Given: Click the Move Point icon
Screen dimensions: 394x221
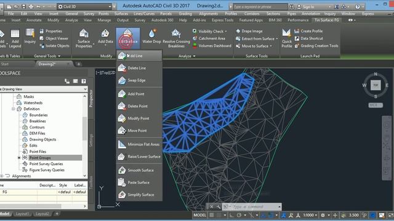Looking at the screenshot, I should [122, 131].
